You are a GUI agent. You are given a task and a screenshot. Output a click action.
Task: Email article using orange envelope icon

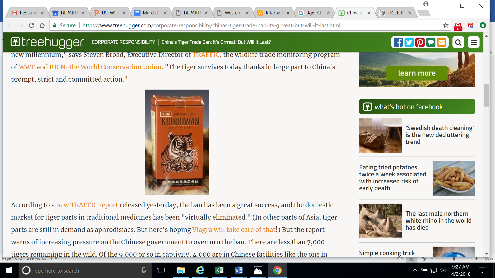tap(441, 42)
